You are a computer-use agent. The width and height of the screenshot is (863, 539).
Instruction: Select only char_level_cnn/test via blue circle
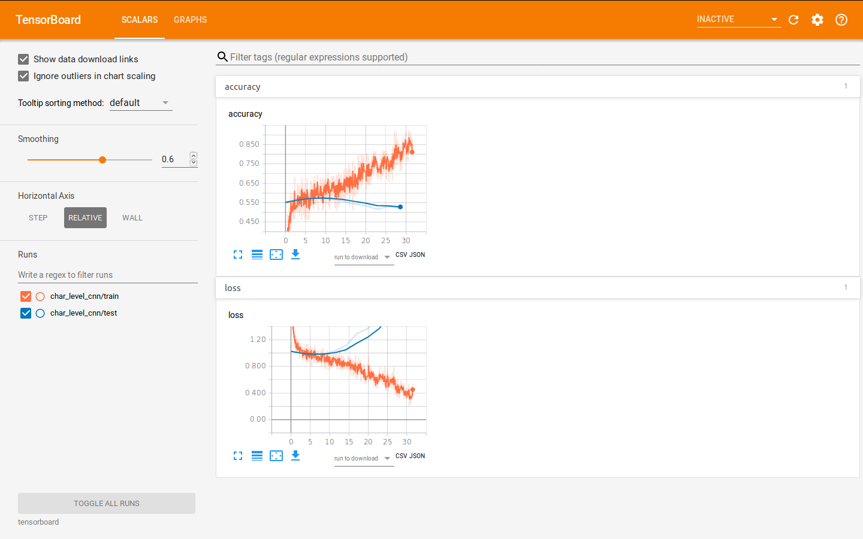click(x=40, y=313)
